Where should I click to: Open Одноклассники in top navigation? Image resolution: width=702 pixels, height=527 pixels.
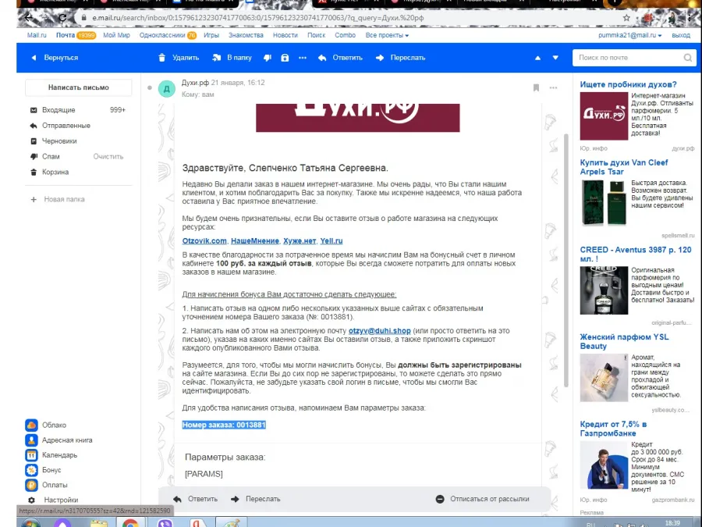[162, 35]
